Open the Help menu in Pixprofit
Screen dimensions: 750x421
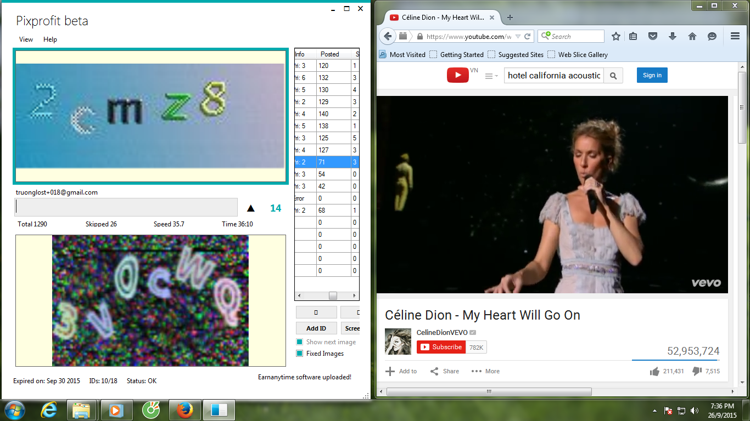point(50,39)
